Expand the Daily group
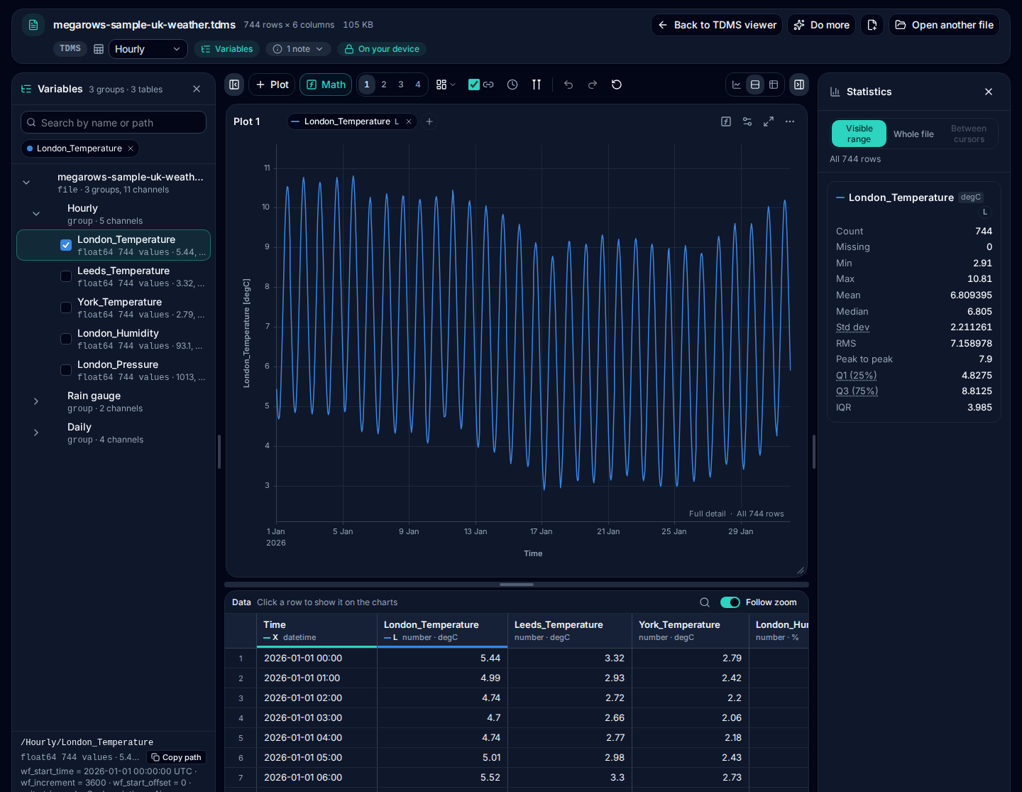 36,433
